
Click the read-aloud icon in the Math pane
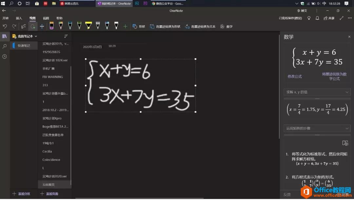(x=345, y=143)
